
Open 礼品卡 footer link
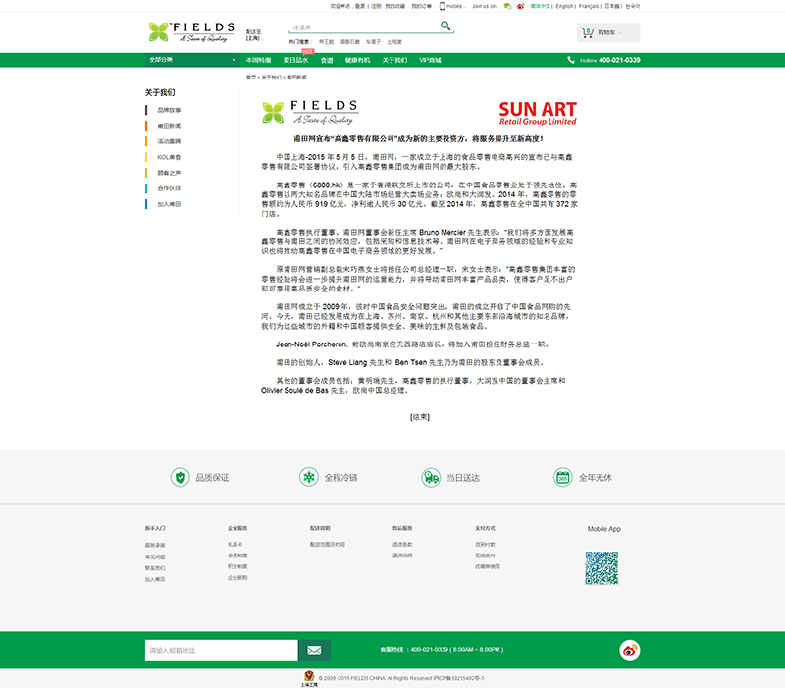tap(235, 545)
